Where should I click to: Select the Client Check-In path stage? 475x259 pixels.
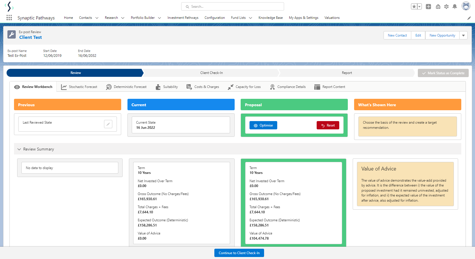point(211,73)
